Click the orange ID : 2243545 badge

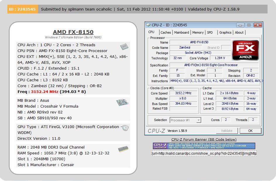(22, 9)
